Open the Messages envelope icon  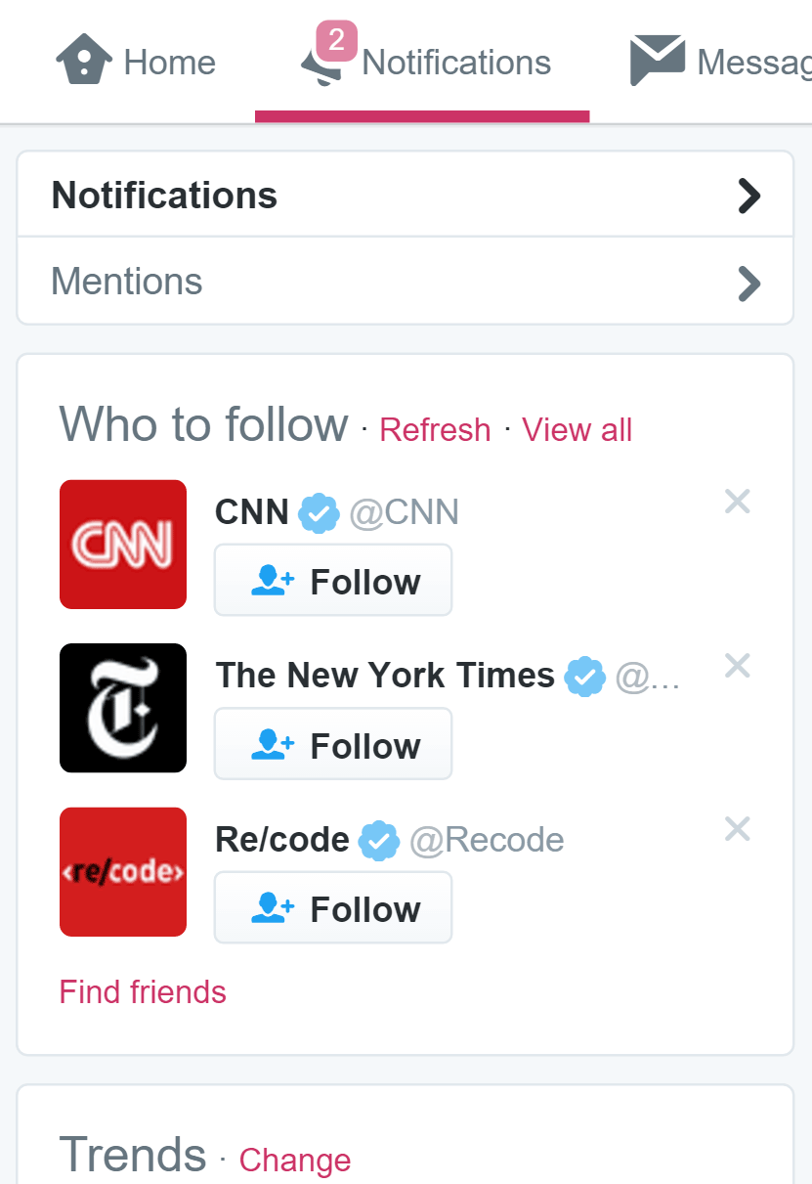point(657,62)
